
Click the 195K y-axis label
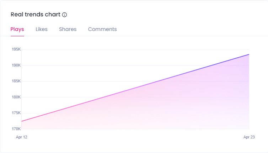coord(16,49)
